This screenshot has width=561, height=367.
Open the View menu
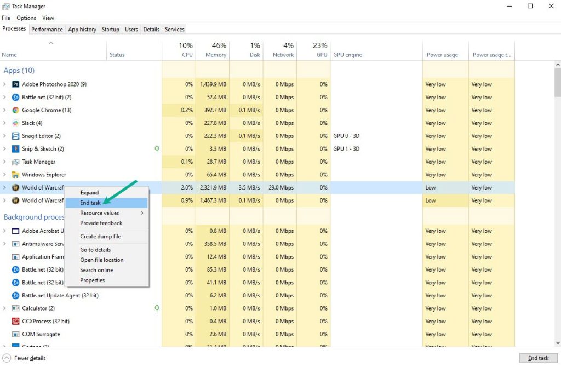click(48, 18)
